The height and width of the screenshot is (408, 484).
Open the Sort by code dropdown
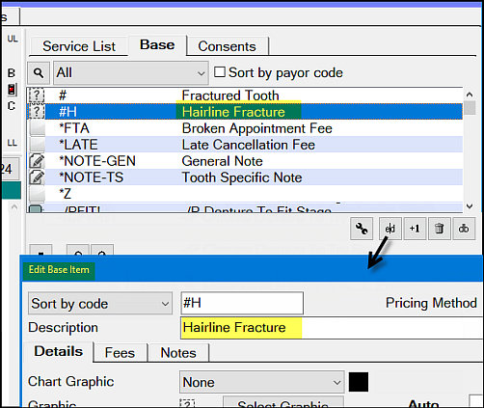(100, 304)
